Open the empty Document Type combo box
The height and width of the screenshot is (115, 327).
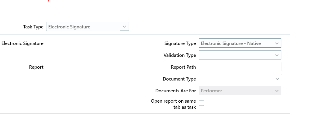240,79
